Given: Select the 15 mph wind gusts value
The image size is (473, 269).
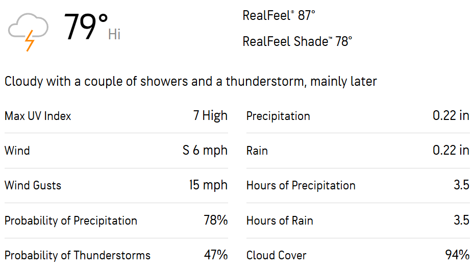Looking at the screenshot, I should pos(208,185).
